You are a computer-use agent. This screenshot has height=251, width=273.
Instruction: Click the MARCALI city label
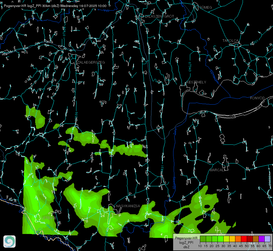(217, 170)
